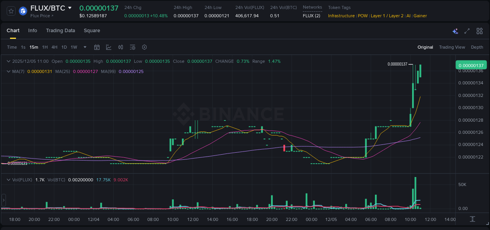This screenshot has height=230, width=490.
Task: Open the Info tab
Action: click(x=33, y=30)
